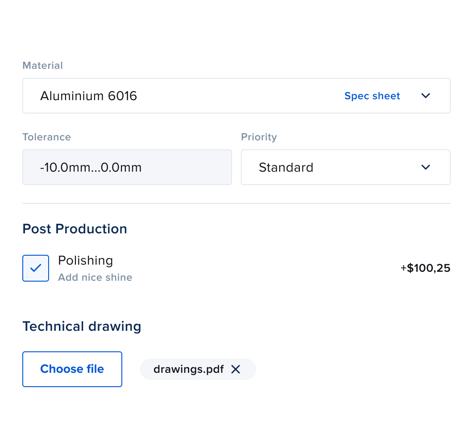Viewport: 473px width, 447px height.
Task: Remove the drawings.pdf attachment with the X
Action: [x=236, y=369]
